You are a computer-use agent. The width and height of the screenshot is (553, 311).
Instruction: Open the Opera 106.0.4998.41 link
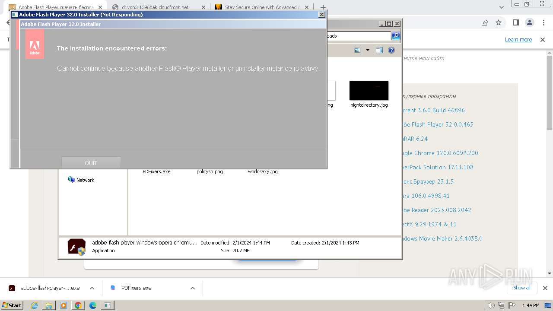426,196
